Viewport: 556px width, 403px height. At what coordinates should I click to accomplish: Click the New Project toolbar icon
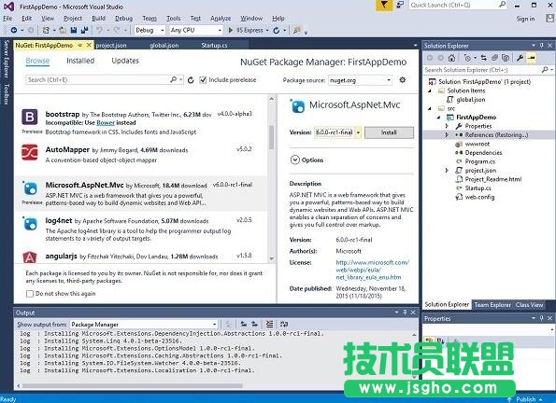point(46,30)
